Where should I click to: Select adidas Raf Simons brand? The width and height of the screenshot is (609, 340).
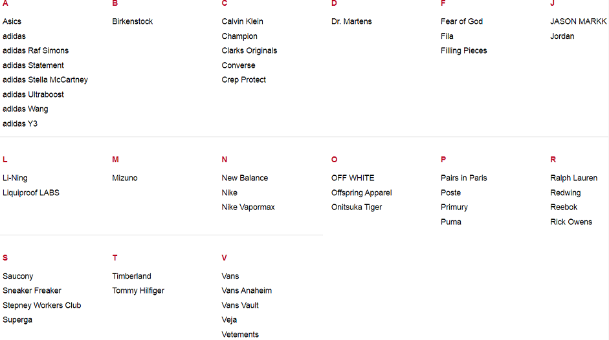point(36,50)
